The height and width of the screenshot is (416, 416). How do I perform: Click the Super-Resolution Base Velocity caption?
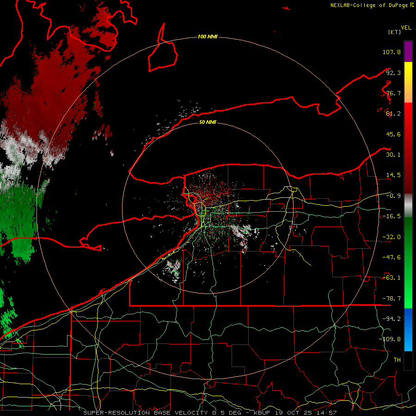(x=210, y=413)
